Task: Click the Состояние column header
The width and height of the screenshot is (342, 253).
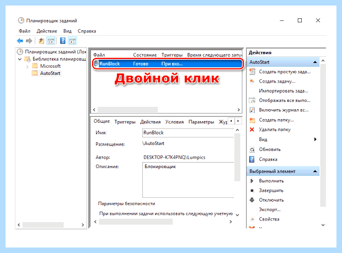Action: pos(145,55)
